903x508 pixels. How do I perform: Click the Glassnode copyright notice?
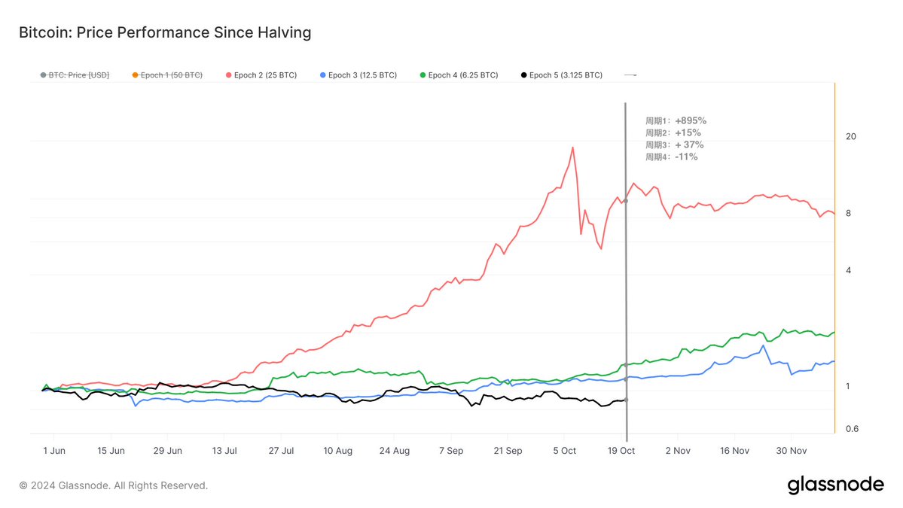[x=114, y=486]
